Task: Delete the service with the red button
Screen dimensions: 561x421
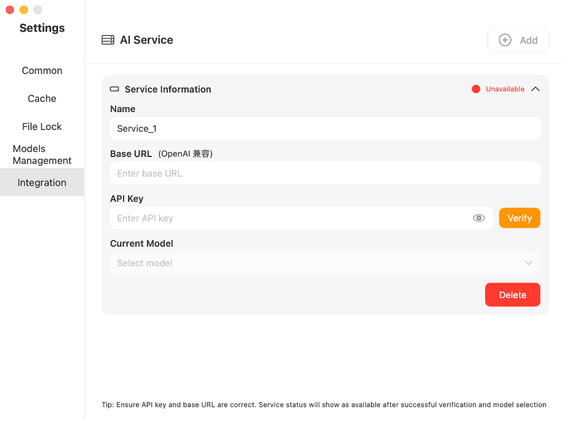Action: (x=512, y=294)
